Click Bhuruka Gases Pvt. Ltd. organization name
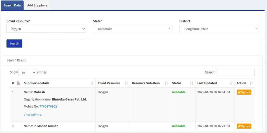The image size is (267, 133). coord(69,99)
